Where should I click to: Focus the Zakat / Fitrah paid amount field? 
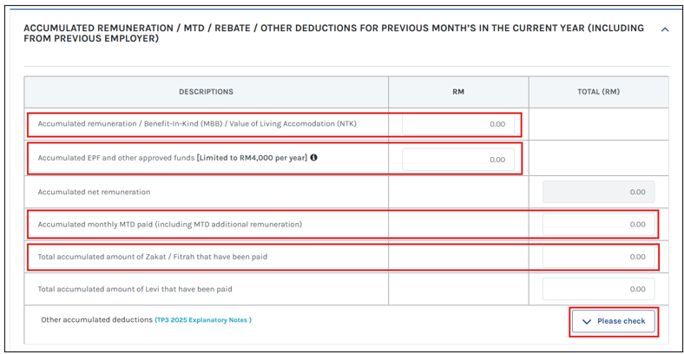point(599,257)
